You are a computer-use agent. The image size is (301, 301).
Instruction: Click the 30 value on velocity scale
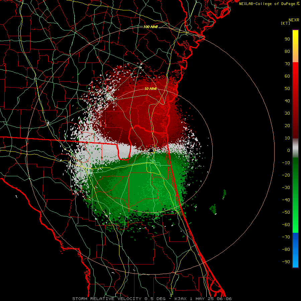pos(287,113)
